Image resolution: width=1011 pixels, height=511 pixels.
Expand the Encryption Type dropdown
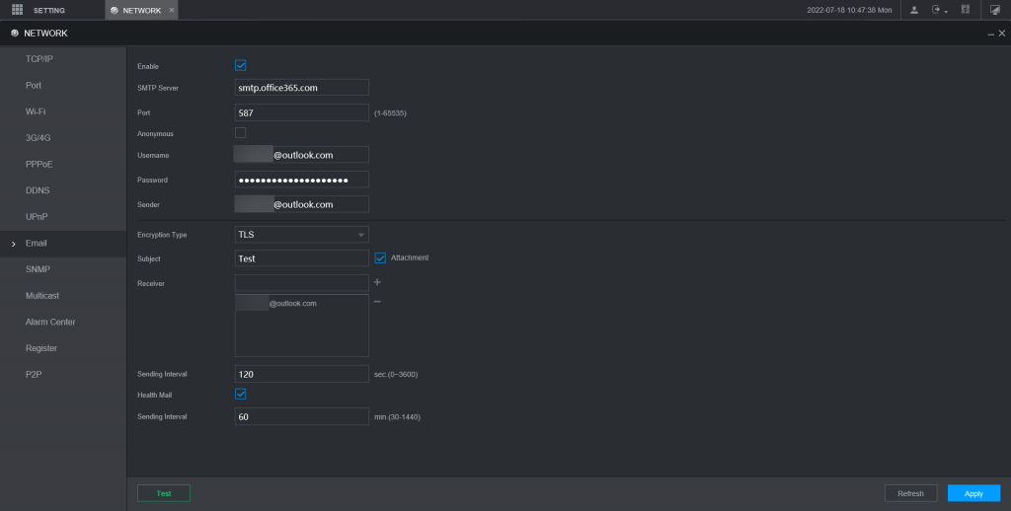point(301,235)
